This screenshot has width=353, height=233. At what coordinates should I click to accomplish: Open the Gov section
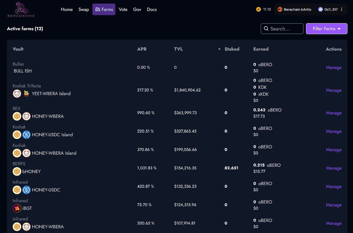click(137, 9)
